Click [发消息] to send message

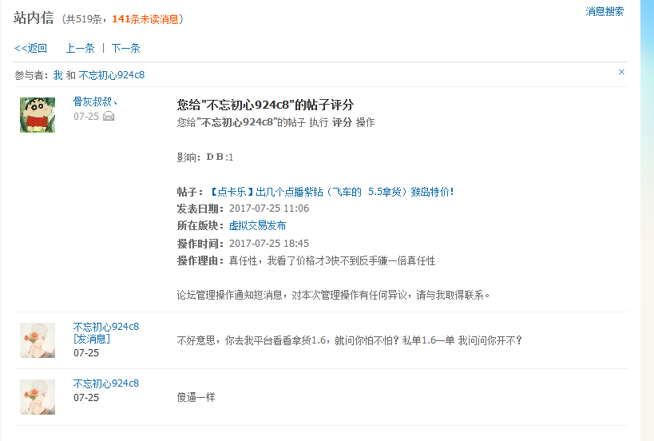(x=92, y=339)
